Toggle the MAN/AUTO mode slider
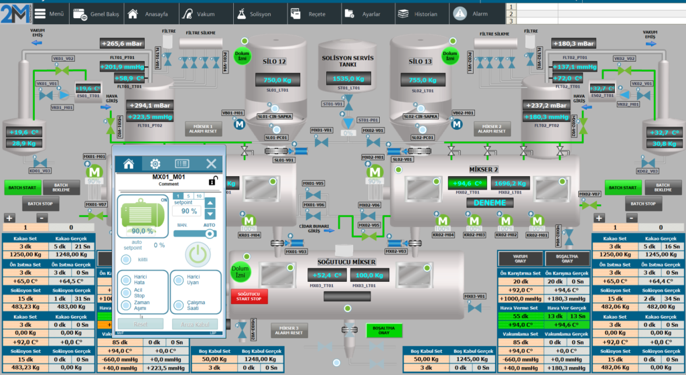The width and height of the screenshot is (686, 375). point(195,234)
